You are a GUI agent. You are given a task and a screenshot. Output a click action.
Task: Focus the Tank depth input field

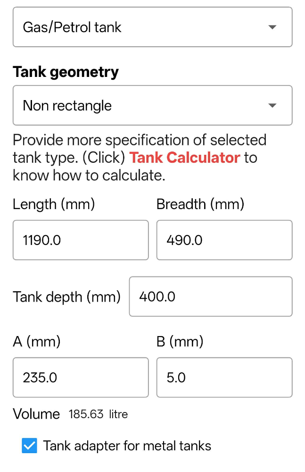point(210,296)
